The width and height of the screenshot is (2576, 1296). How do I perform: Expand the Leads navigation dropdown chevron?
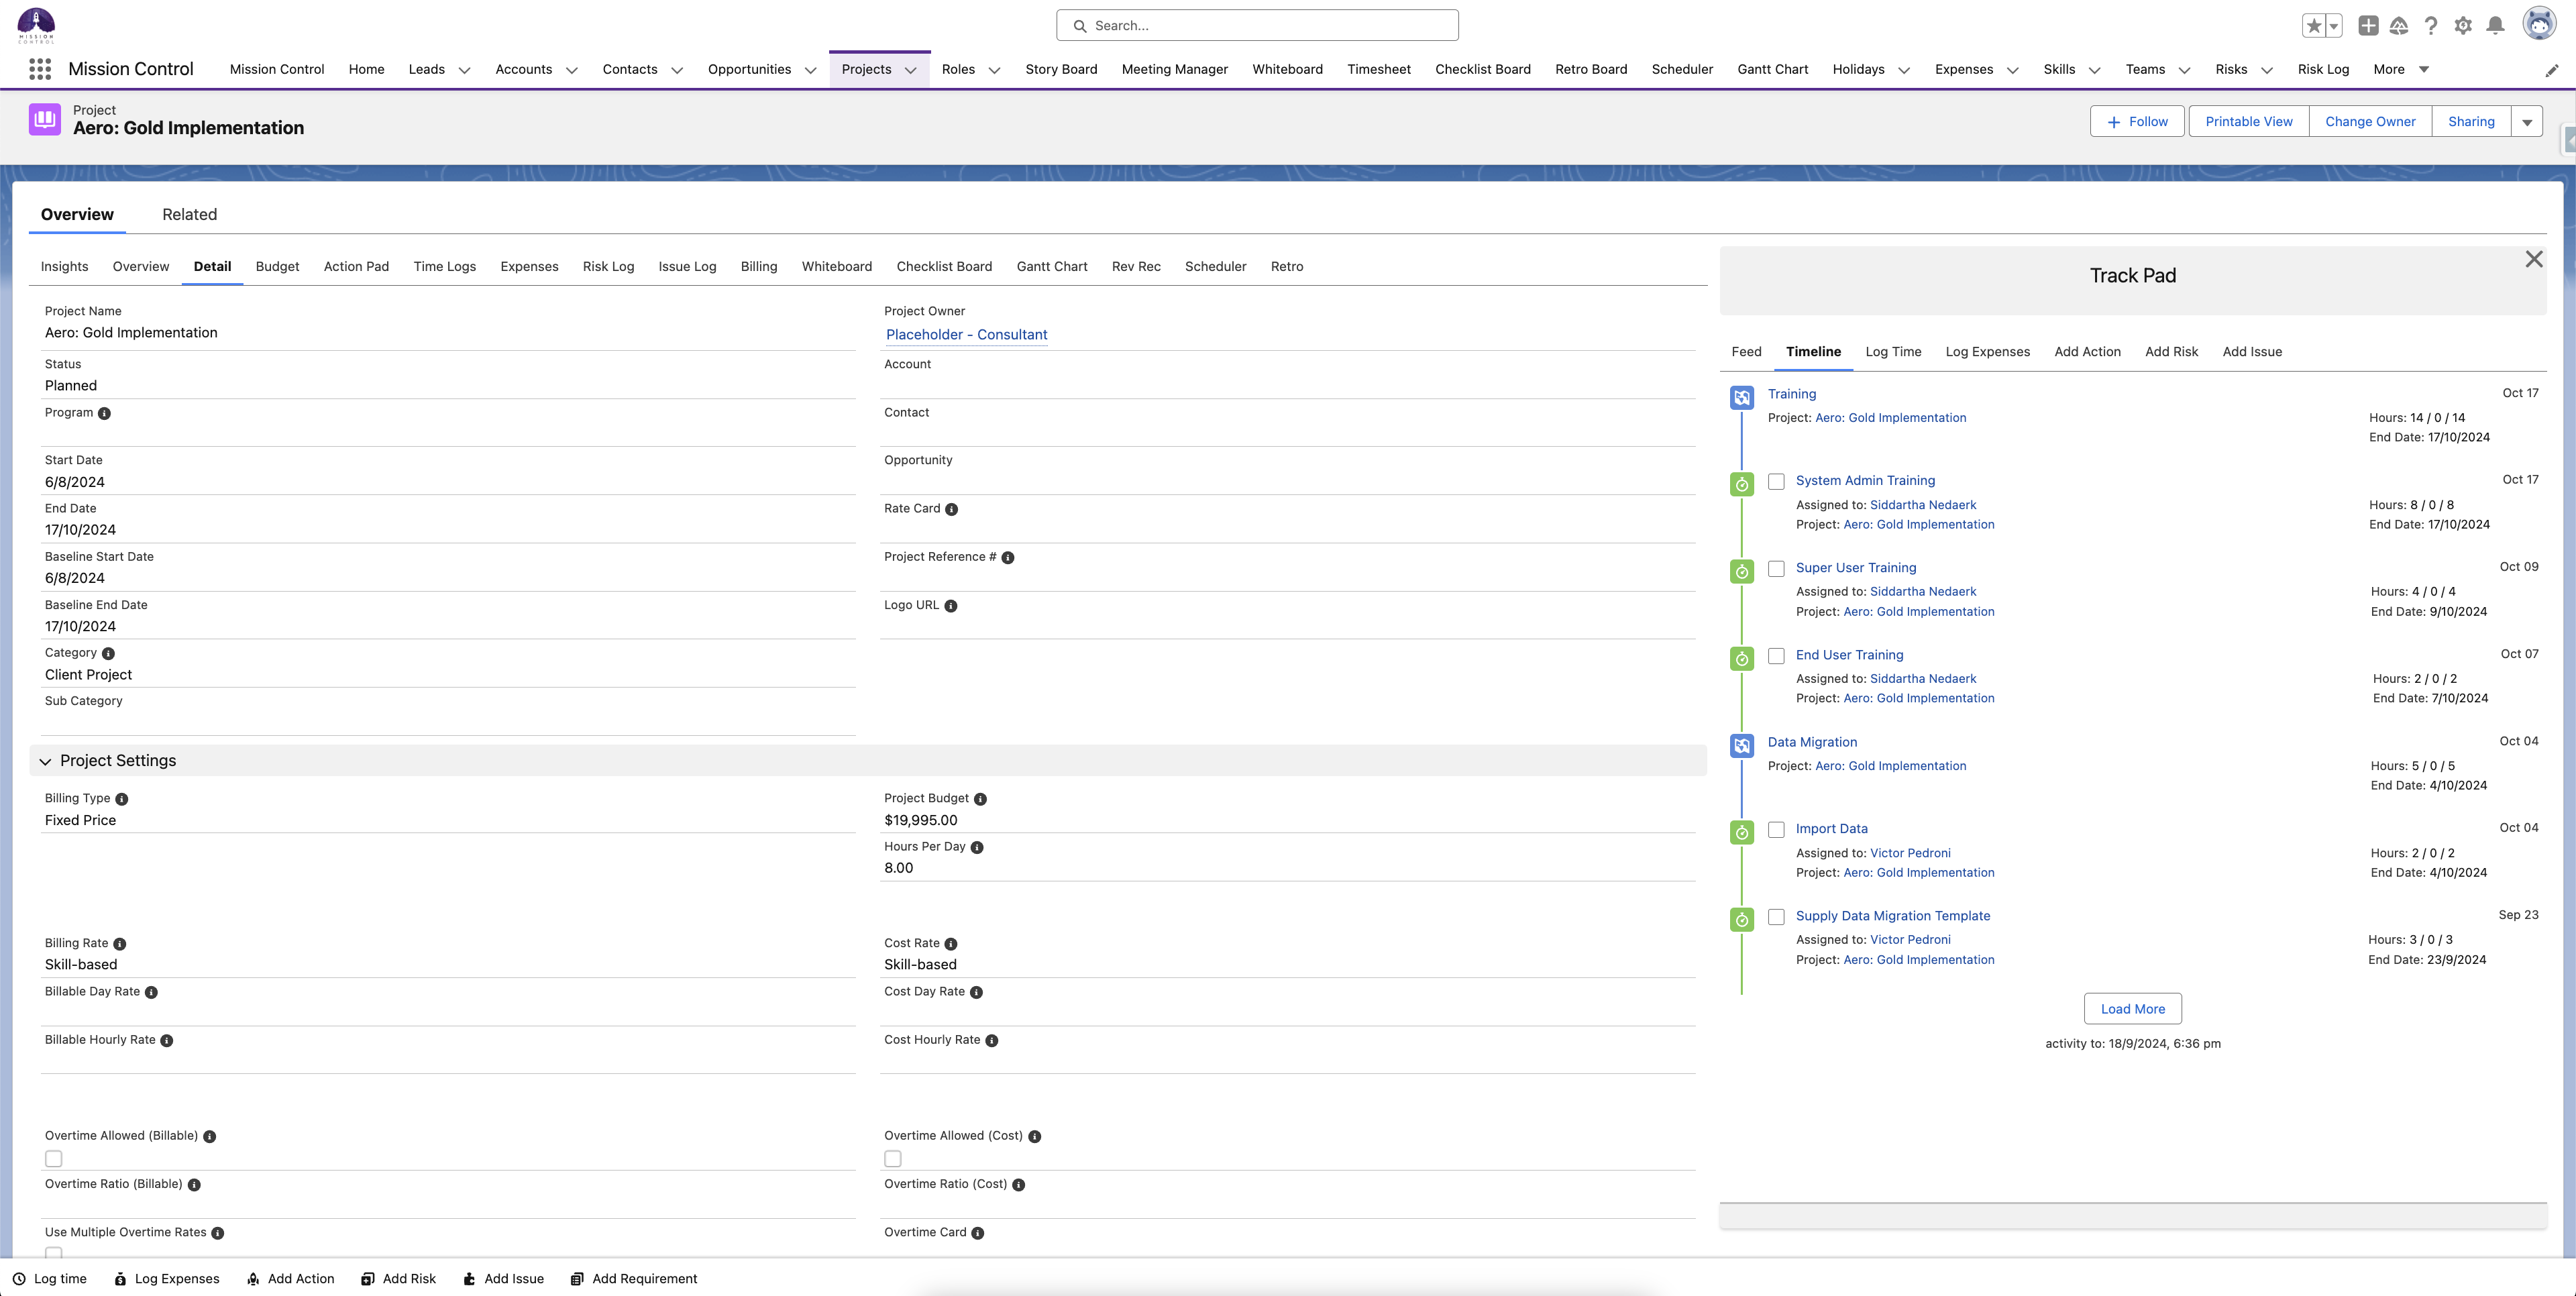coord(464,70)
